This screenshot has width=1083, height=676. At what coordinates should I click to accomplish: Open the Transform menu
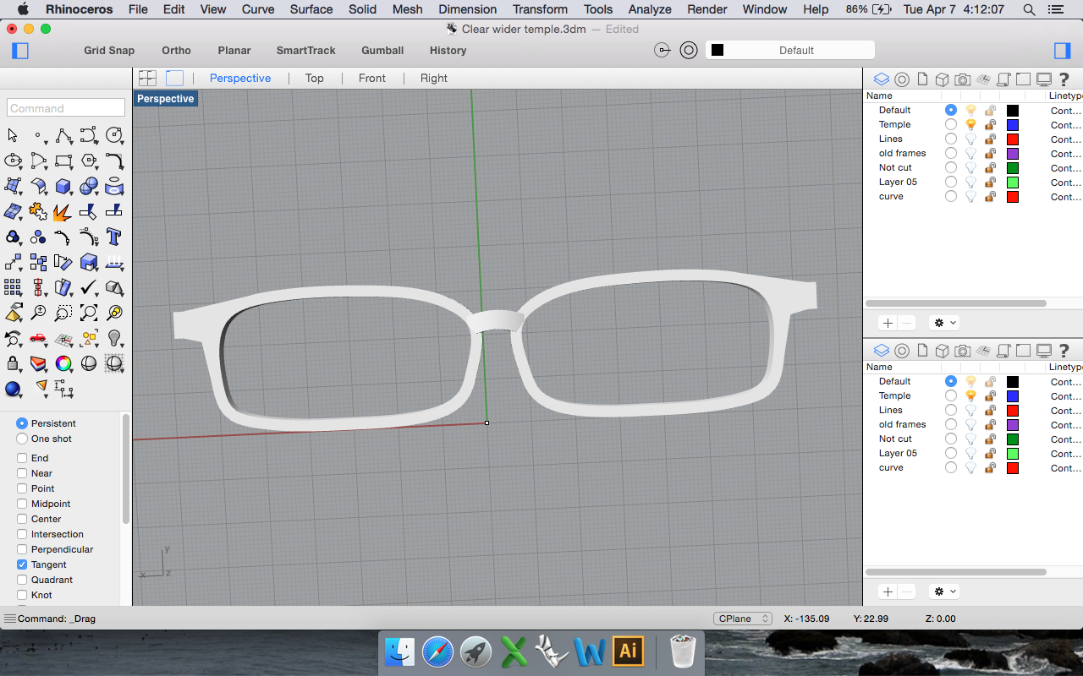coord(540,9)
